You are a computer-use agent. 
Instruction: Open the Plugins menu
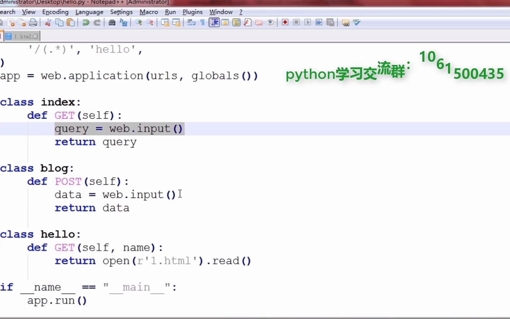tap(192, 12)
